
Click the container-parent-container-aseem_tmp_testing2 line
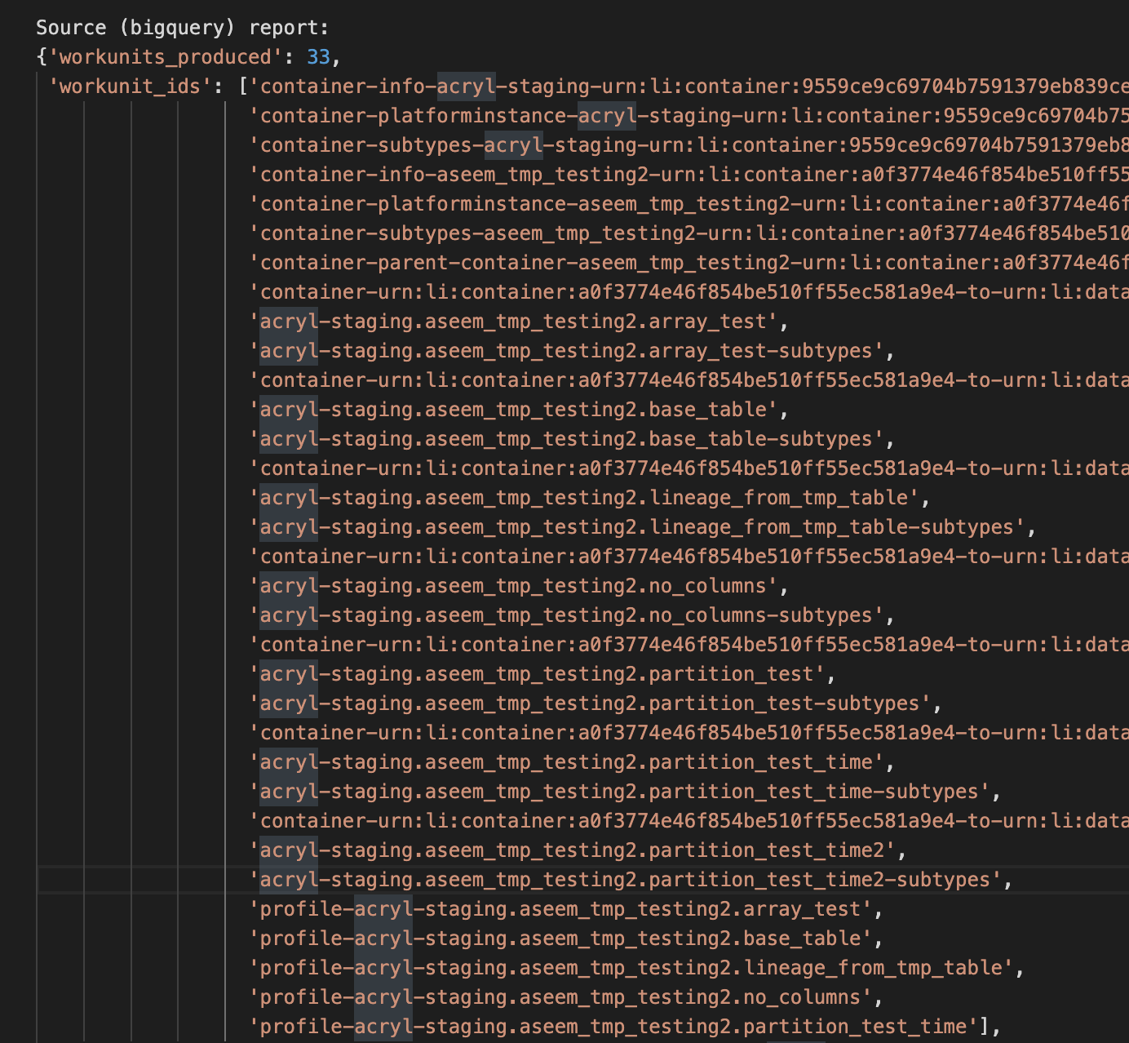(x=688, y=263)
